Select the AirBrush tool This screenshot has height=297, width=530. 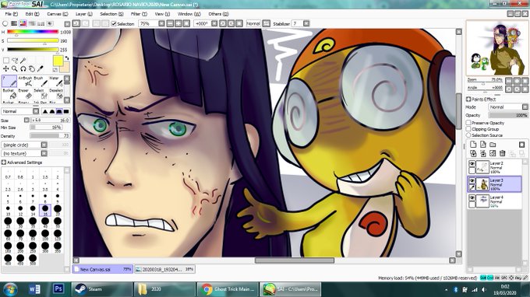[25, 81]
